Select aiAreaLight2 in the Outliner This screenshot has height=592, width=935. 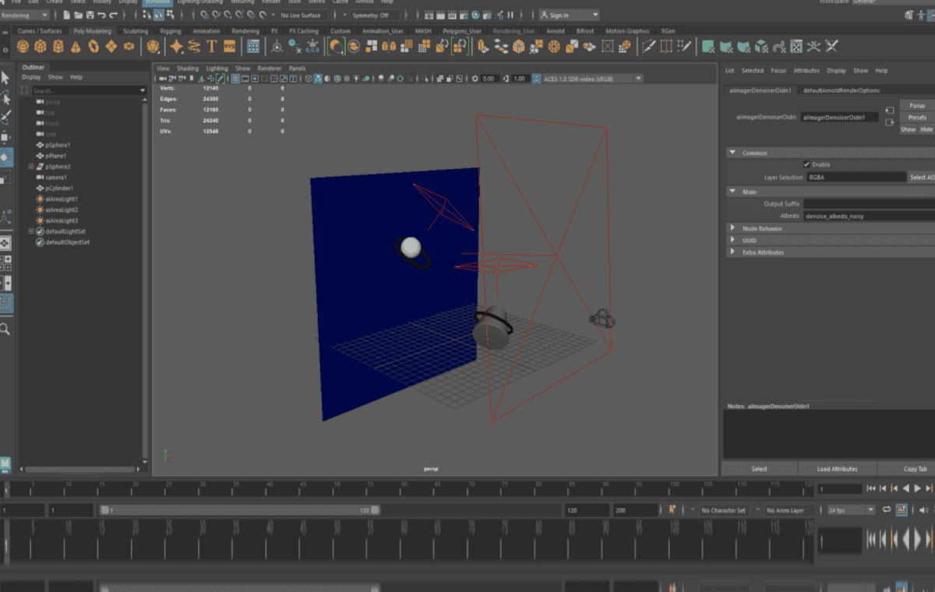click(x=62, y=210)
